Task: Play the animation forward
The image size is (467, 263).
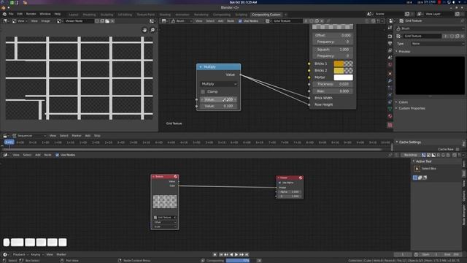Action: coord(236,255)
